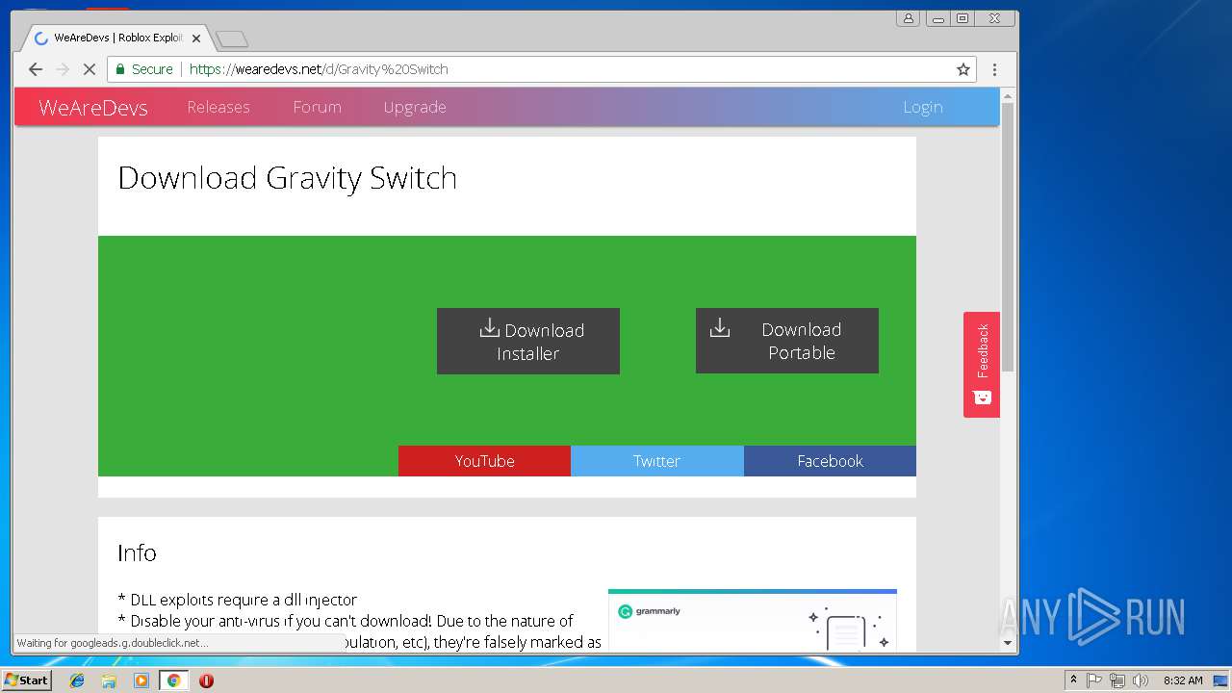Screen dimensions: 1232x693
Task: Click the smiley icon on the Feedback tab
Action: (983, 398)
